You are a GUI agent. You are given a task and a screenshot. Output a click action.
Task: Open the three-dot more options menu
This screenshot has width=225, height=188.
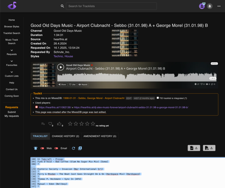pyautogui.click(x=219, y=6)
